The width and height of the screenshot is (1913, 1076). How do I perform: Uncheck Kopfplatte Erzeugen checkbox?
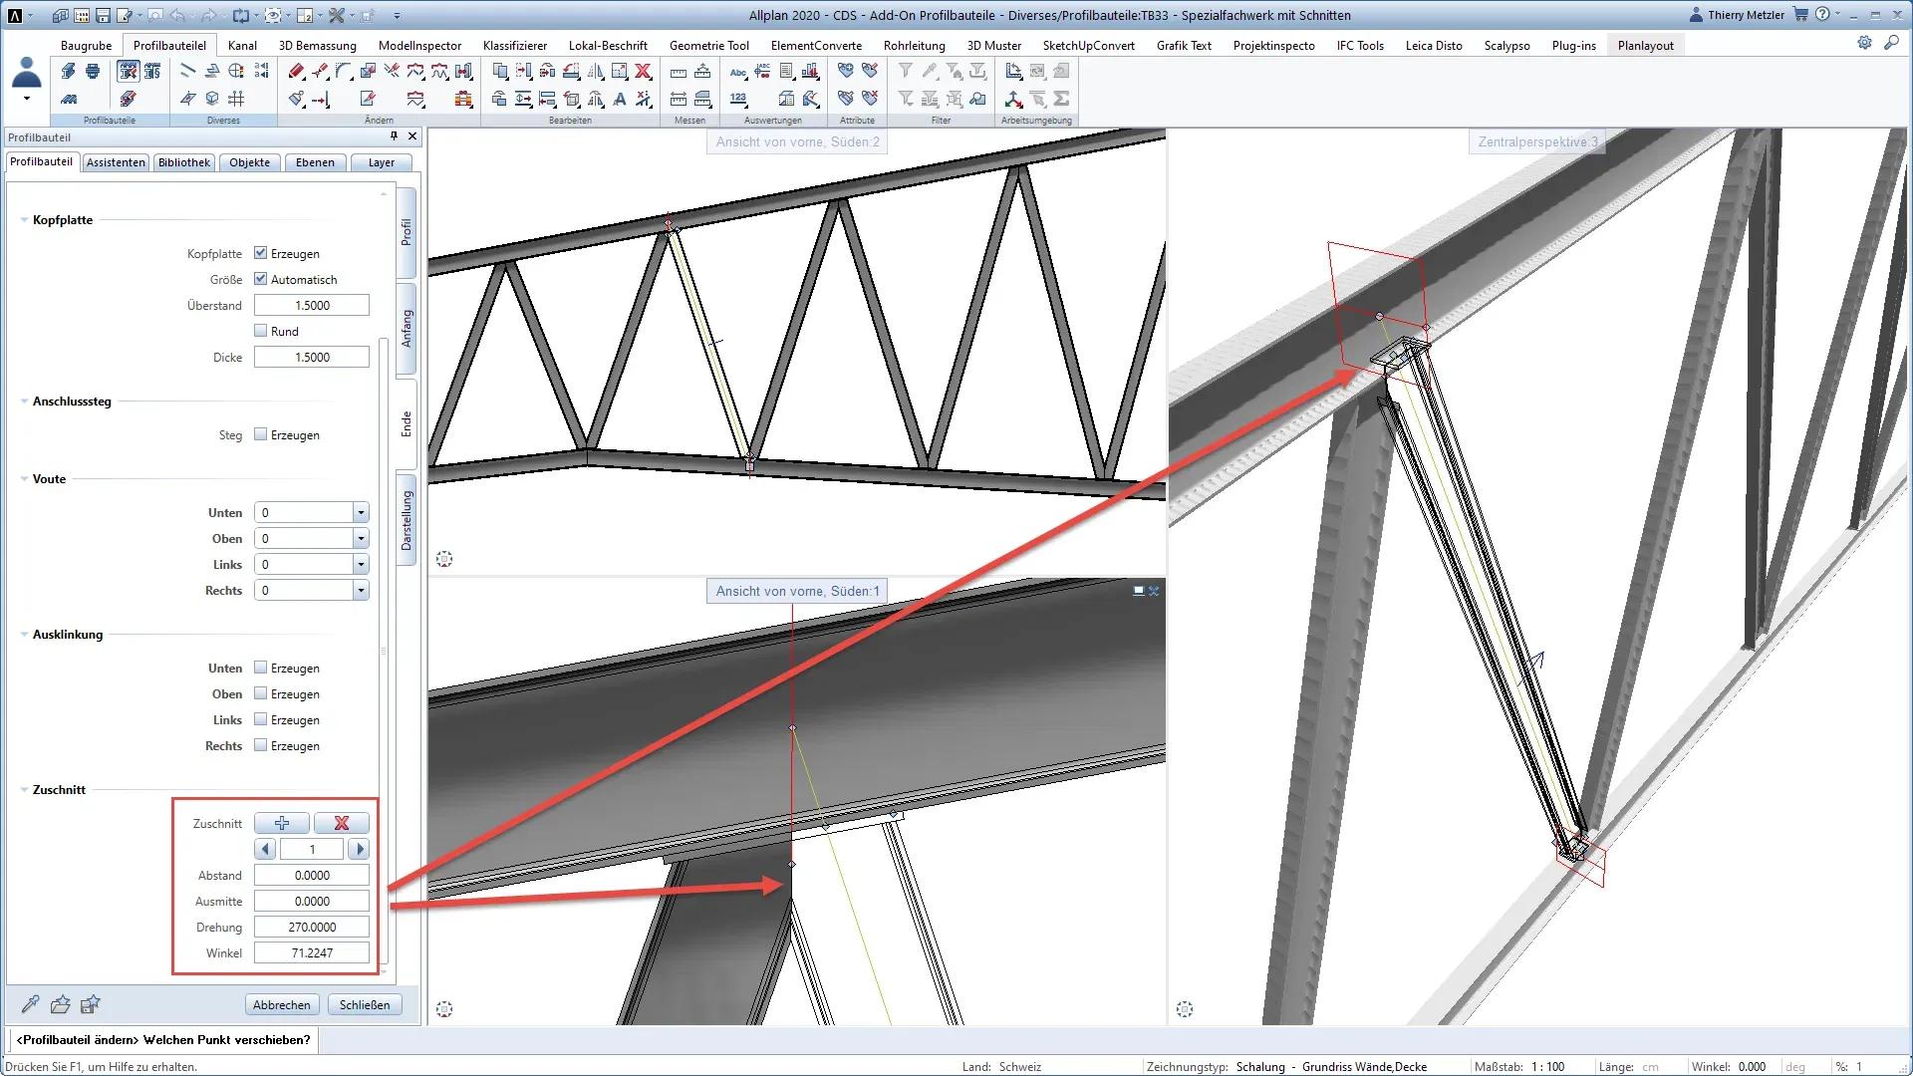pyautogui.click(x=261, y=253)
